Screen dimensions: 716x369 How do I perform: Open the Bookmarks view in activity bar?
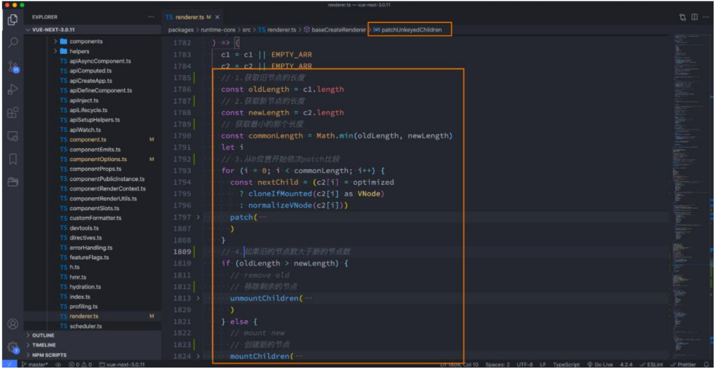click(13, 159)
